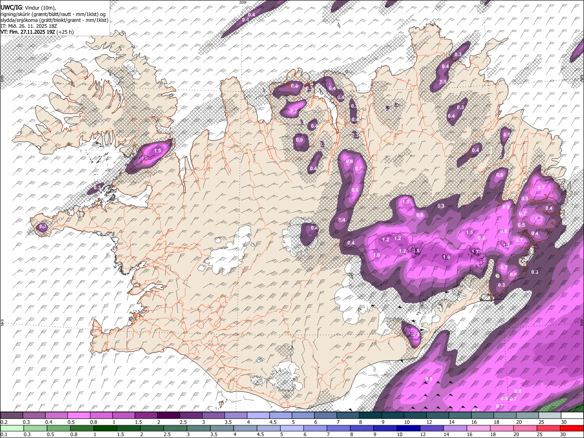Click the "(+25 h)" forecast offset text
Viewport: 584px width, 438px height.
(x=65, y=32)
